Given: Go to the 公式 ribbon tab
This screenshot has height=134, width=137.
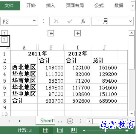Looking at the screenshot, I should [x=99, y=5].
